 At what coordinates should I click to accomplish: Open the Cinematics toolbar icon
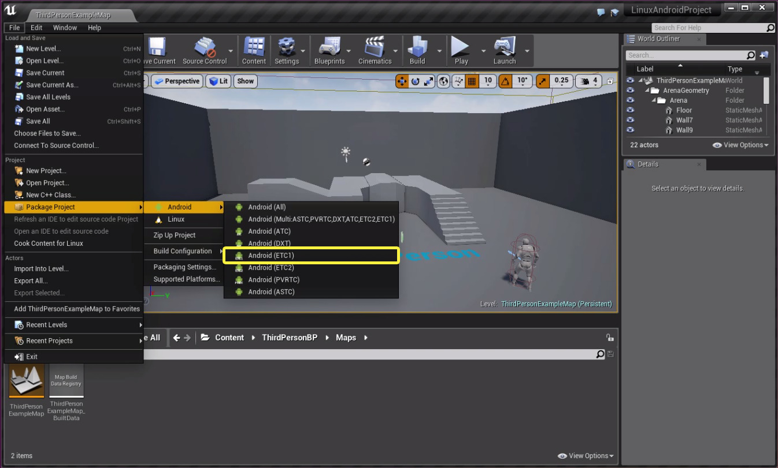[x=375, y=50]
